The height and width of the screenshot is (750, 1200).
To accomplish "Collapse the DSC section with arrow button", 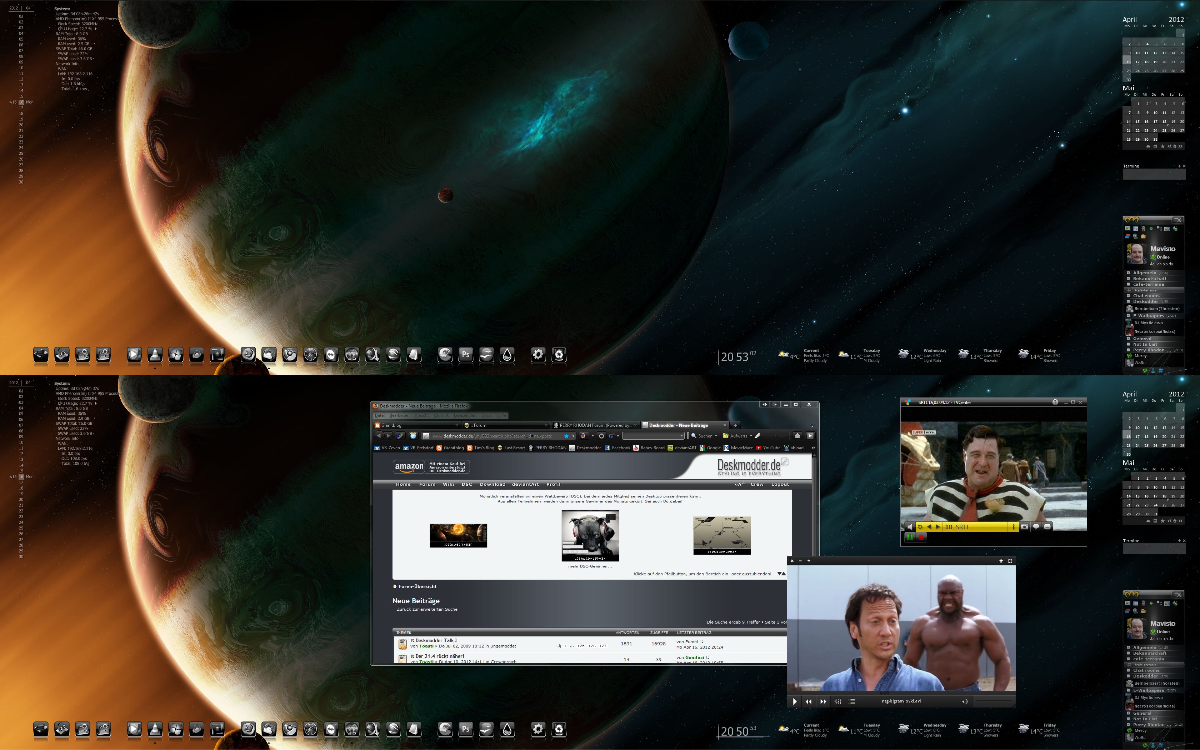I will point(781,574).
